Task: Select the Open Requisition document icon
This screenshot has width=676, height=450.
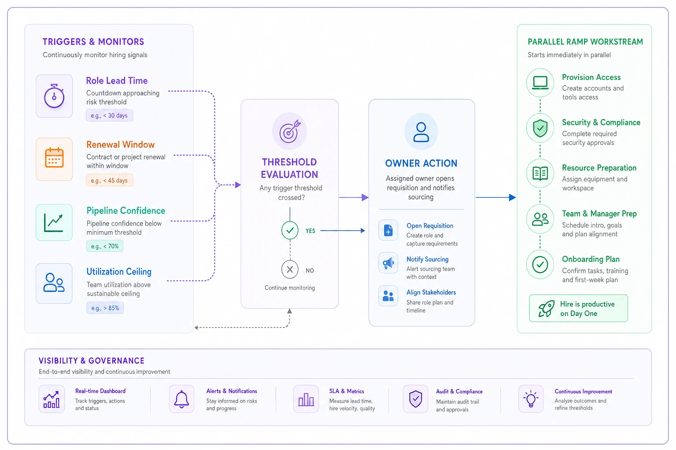Action: (388, 230)
